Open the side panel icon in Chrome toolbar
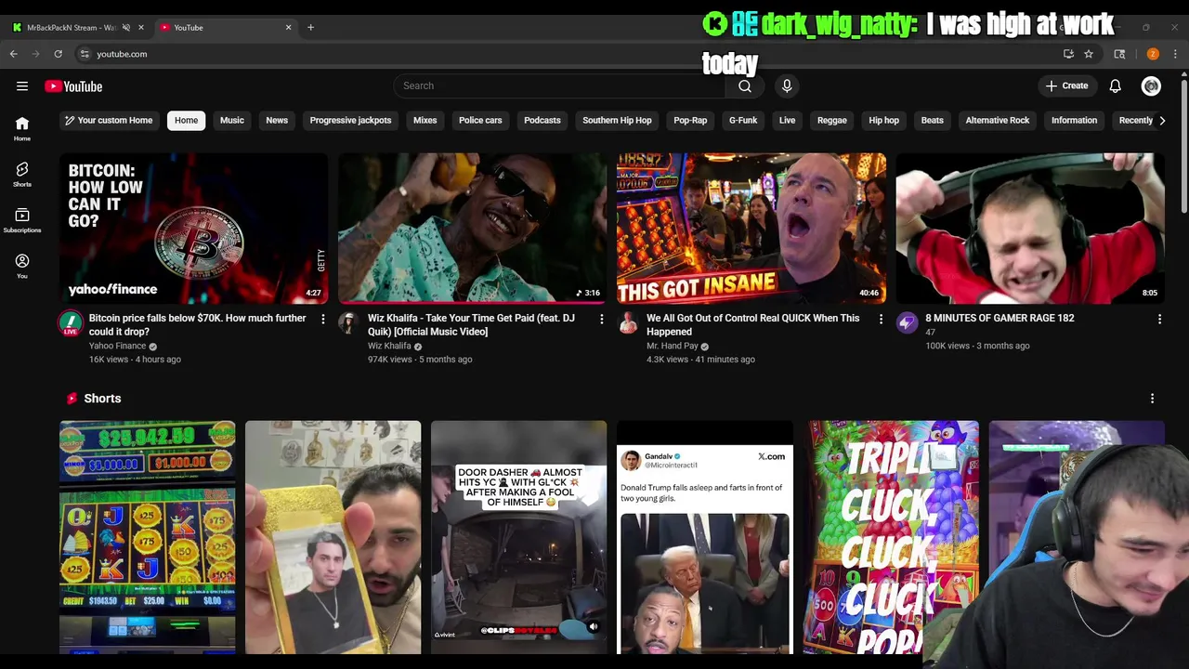Screen dimensions: 1189x669 pos(1119,54)
